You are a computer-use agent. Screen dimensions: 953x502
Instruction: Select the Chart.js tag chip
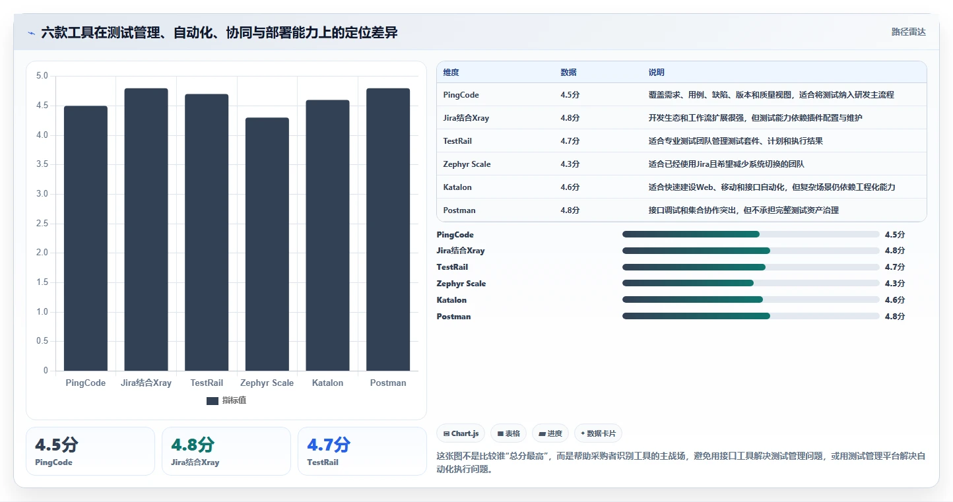461,433
